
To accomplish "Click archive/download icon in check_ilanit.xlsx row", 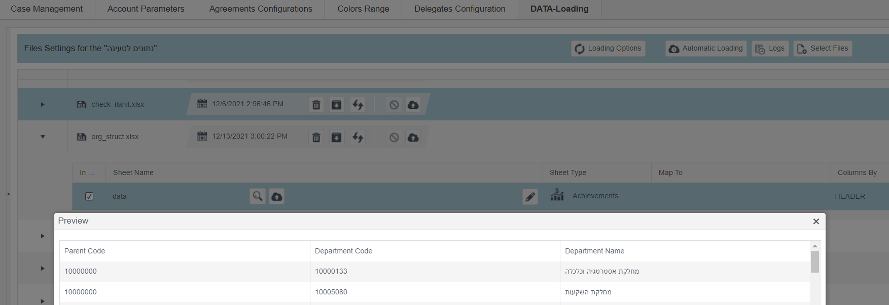I will point(337,105).
